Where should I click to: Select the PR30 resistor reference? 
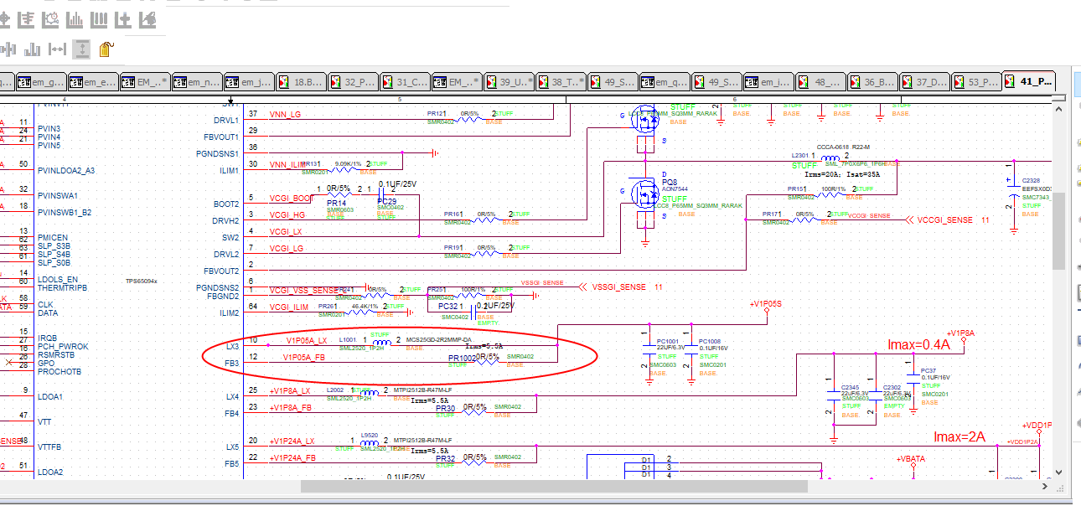click(x=445, y=408)
